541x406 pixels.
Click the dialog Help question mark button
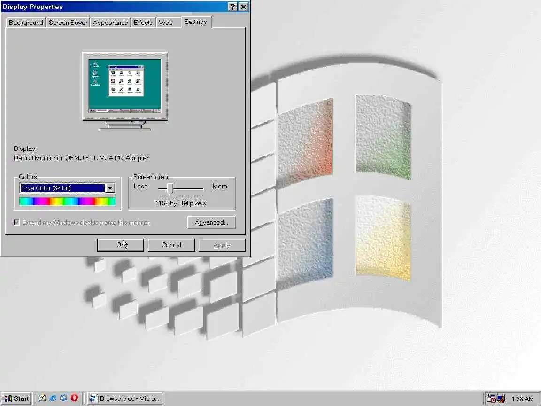pyautogui.click(x=232, y=7)
